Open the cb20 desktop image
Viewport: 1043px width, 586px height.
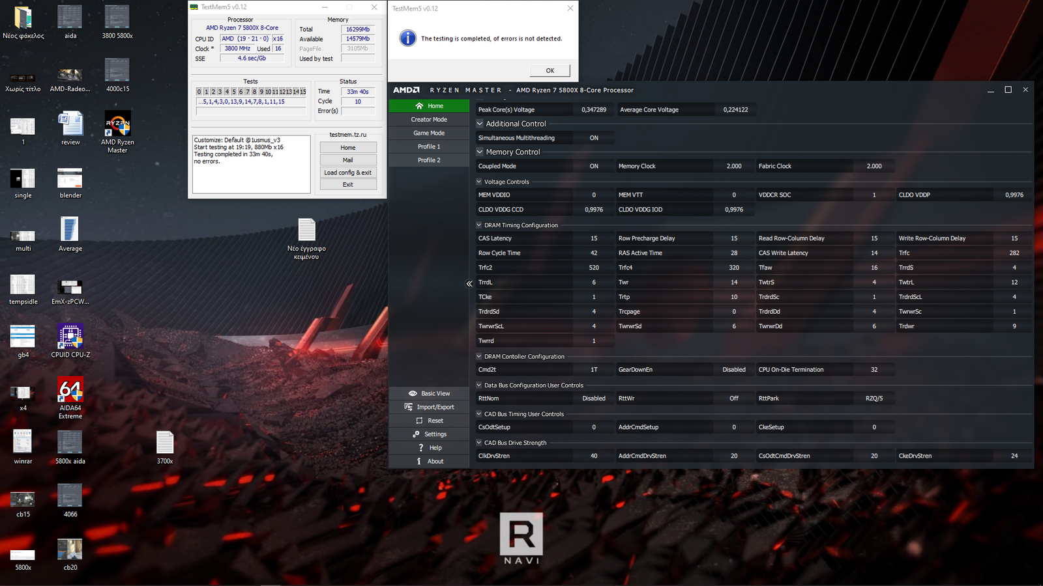pos(70,554)
